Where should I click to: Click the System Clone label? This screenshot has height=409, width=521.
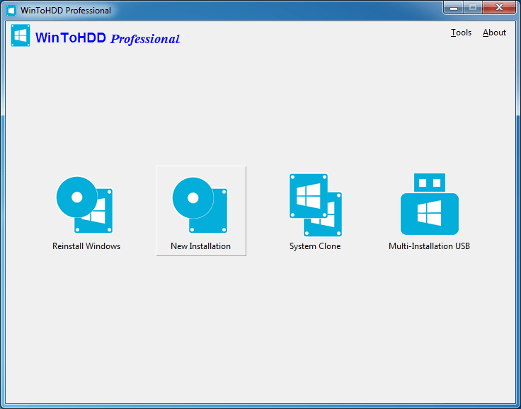coord(315,246)
